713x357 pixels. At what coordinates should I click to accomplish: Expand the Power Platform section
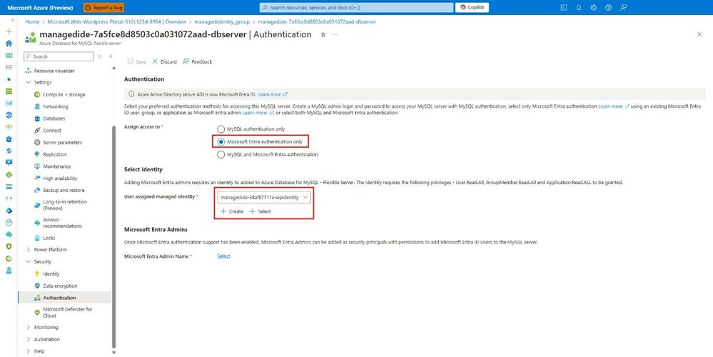(29, 250)
